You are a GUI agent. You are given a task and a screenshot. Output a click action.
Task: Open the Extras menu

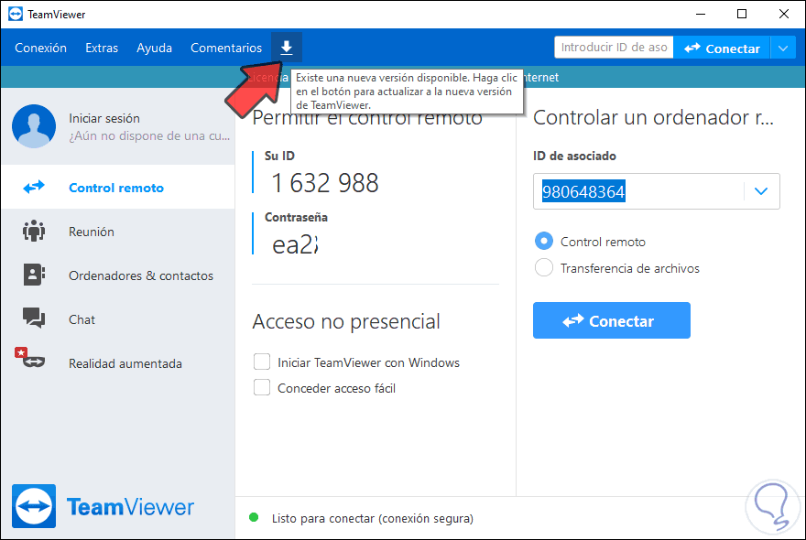click(x=102, y=48)
